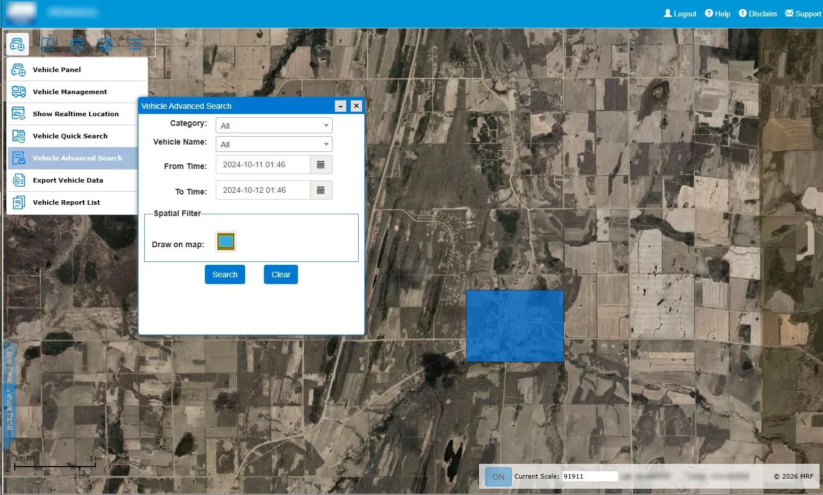Open the From Time calendar picker
This screenshot has height=495, width=823.
pyautogui.click(x=321, y=164)
